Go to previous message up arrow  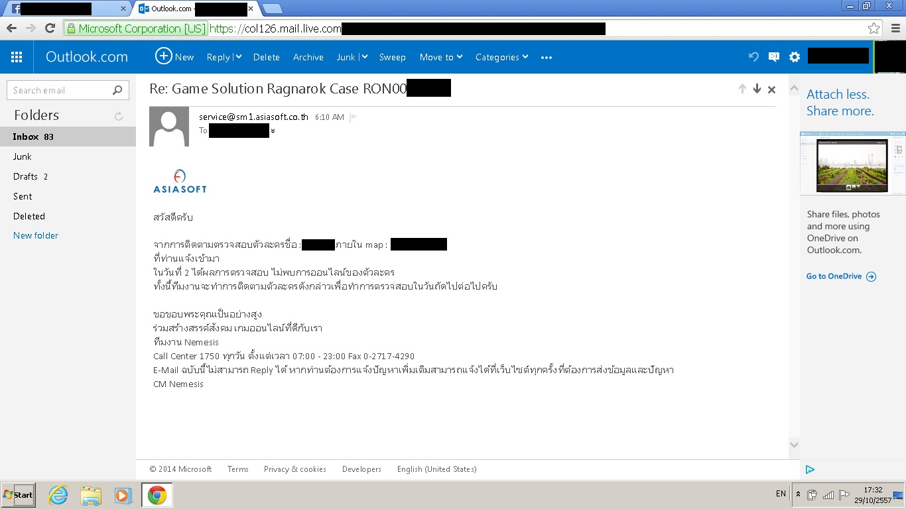(x=742, y=89)
